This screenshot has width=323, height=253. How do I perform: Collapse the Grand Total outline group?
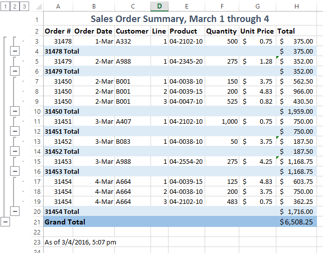pyautogui.click(x=5, y=221)
